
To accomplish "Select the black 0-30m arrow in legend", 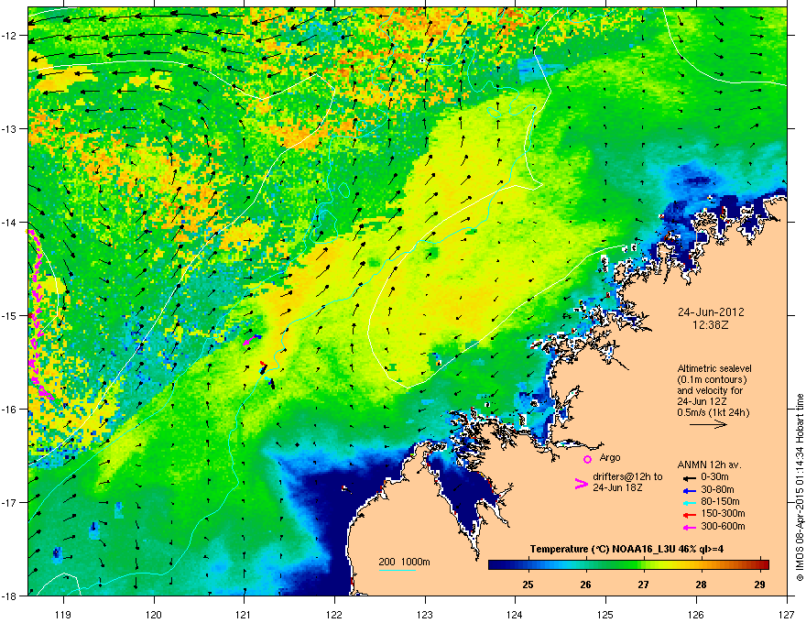I will point(690,477).
